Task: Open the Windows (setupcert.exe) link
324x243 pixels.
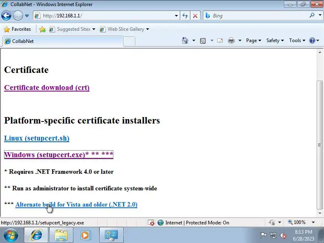Action: point(59,155)
